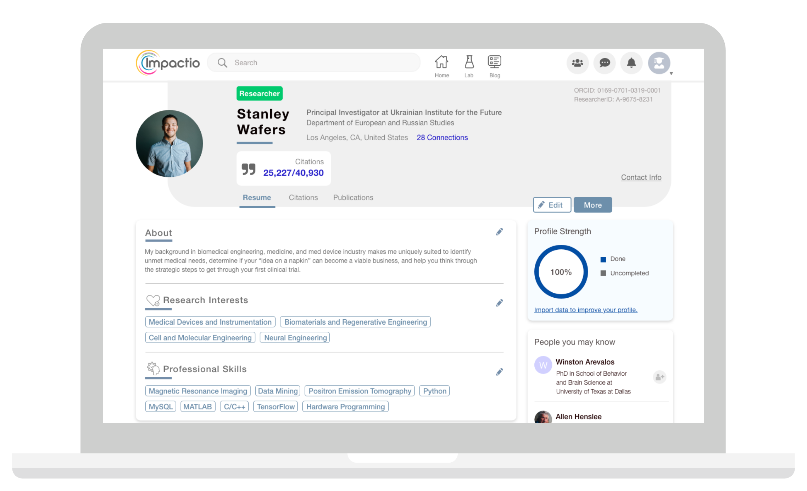The height and width of the screenshot is (491, 807).
Task: Select MATLAB skill tag
Action: point(198,407)
